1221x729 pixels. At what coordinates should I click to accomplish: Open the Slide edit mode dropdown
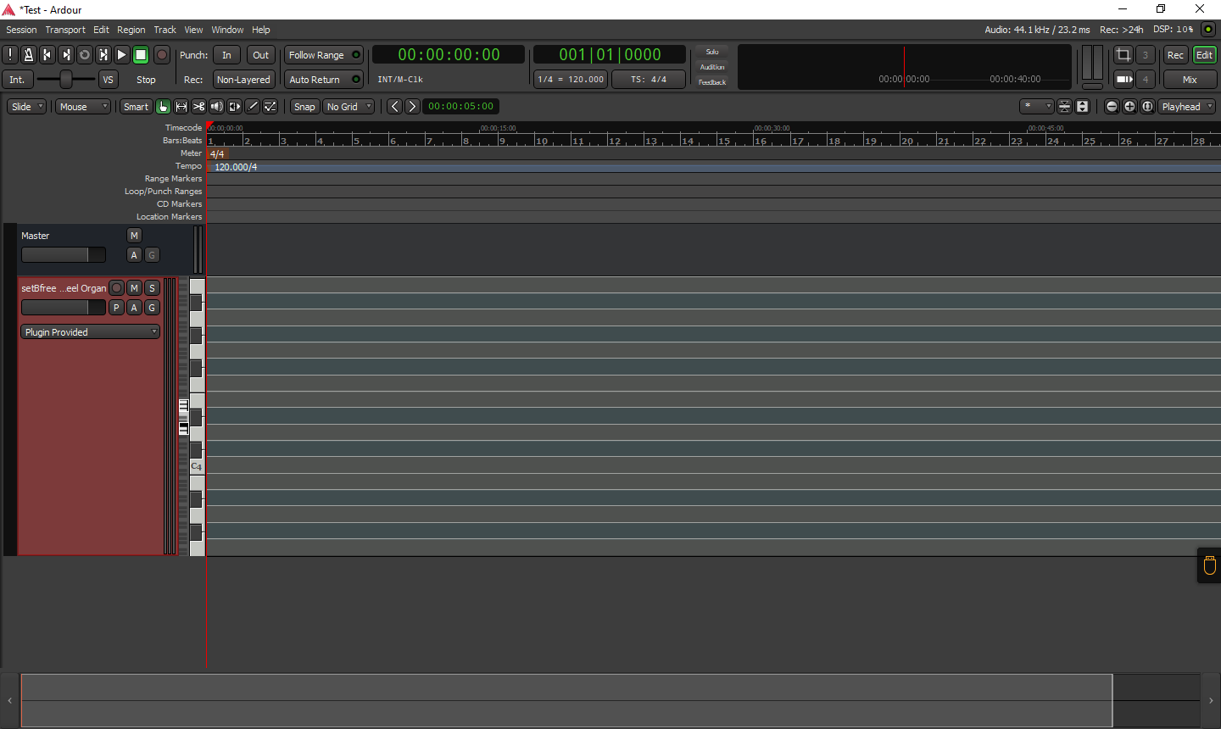tap(27, 107)
